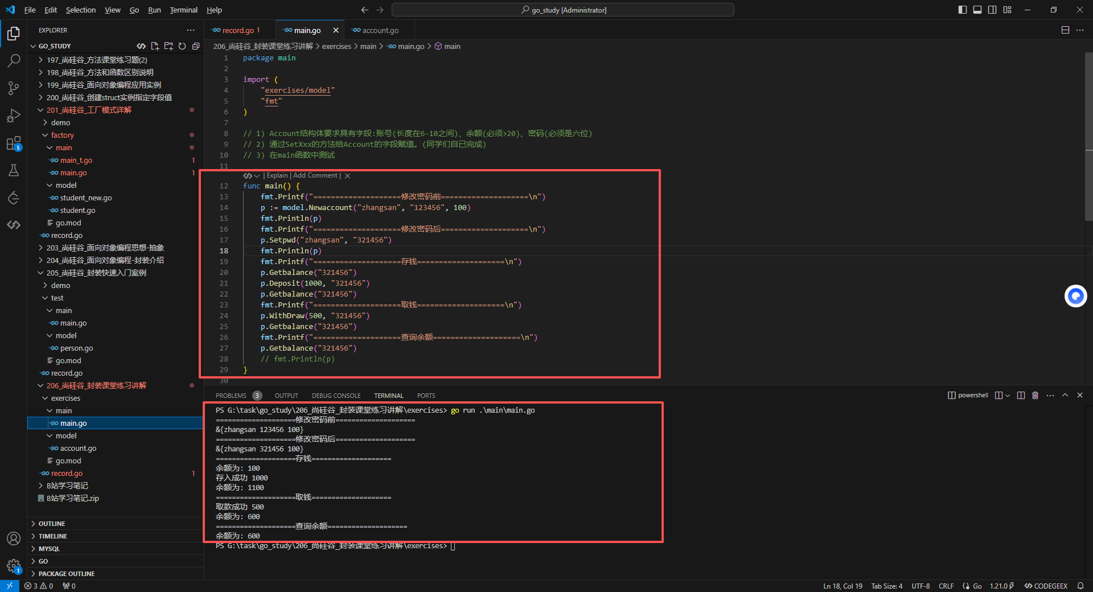Expand the OUTLINE section
The image size is (1093, 592).
(x=116, y=524)
